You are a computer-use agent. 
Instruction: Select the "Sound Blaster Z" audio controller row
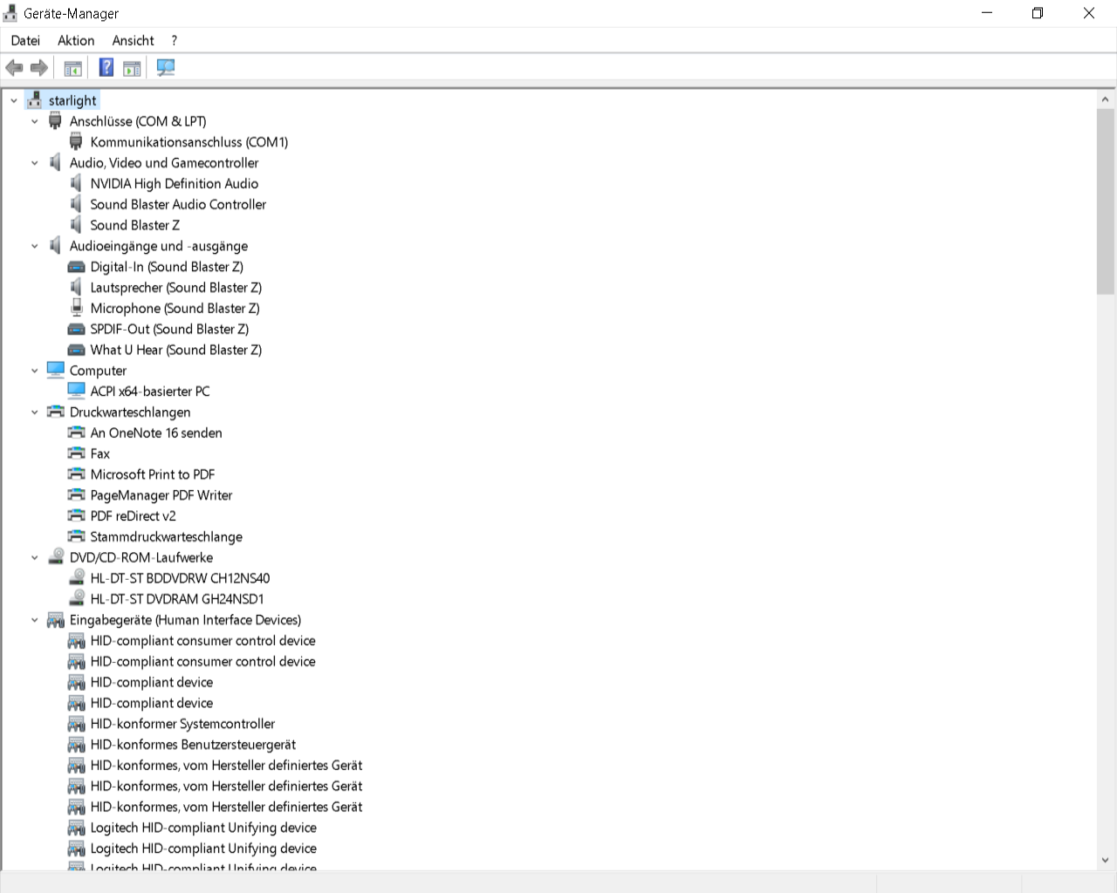point(135,225)
